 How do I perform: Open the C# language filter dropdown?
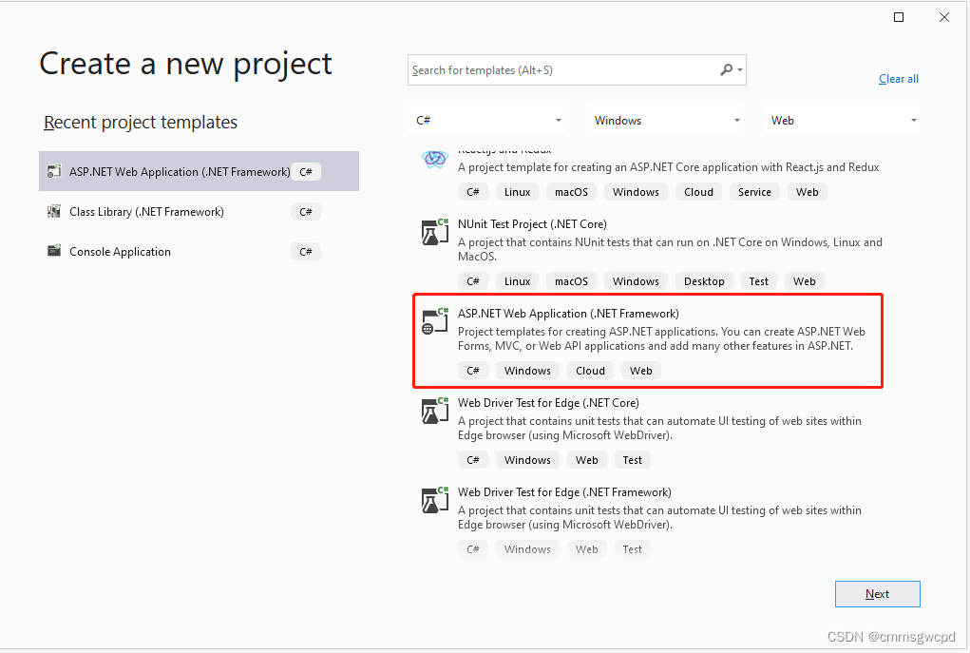(x=486, y=120)
